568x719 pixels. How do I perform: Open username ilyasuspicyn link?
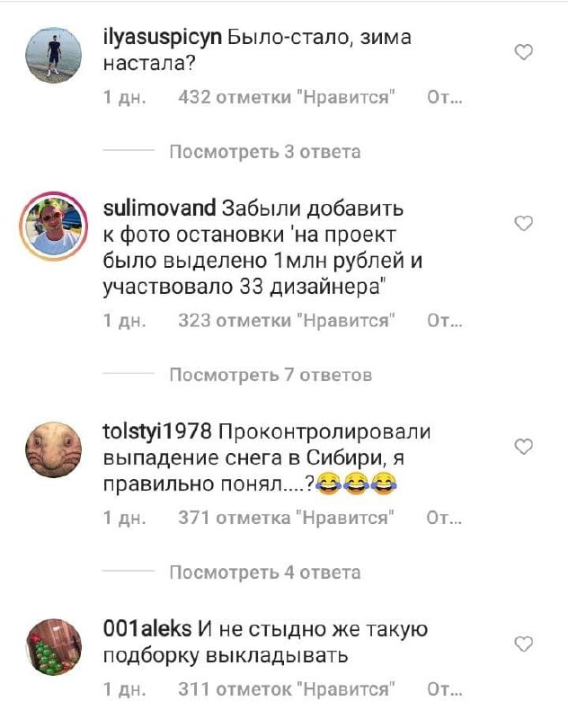point(163,38)
